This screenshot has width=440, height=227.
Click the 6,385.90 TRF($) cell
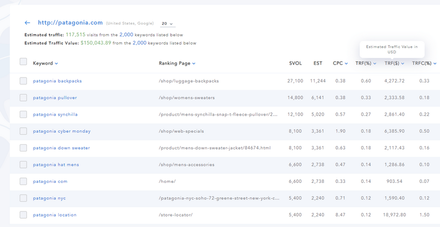[x=394, y=131]
